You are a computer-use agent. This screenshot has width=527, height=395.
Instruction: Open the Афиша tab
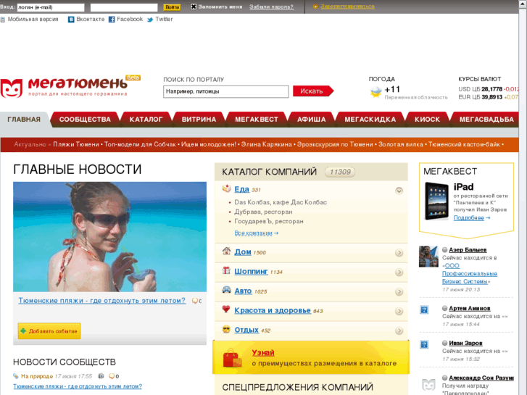(311, 120)
